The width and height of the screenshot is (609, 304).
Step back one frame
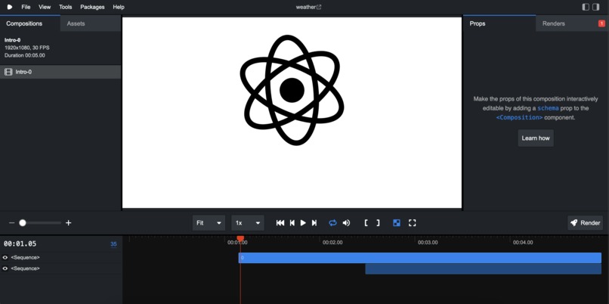click(292, 223)
